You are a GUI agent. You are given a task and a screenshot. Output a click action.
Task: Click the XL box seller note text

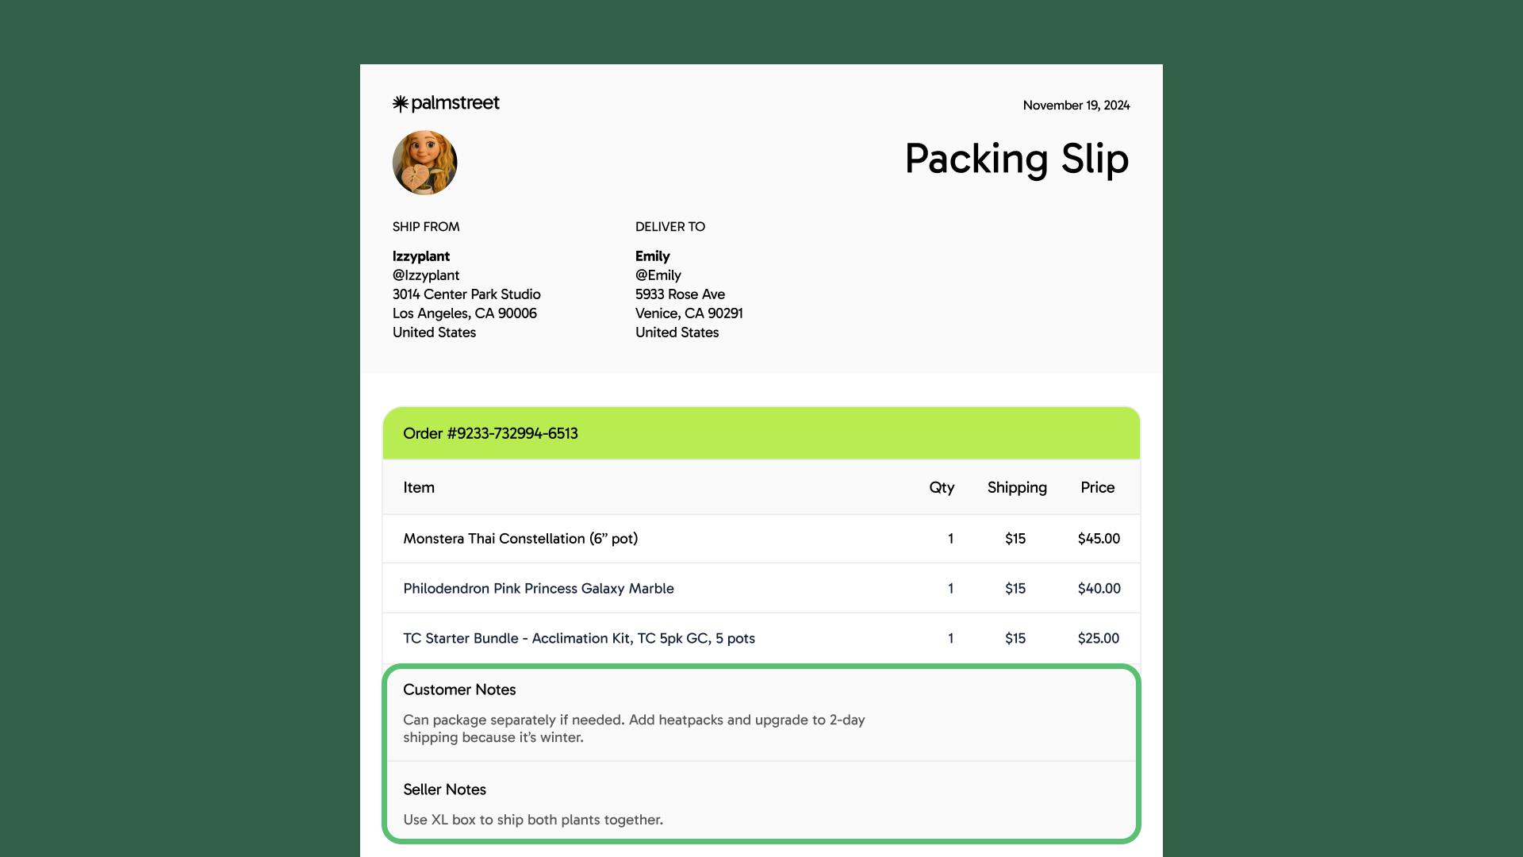click(x=533, y=820)
